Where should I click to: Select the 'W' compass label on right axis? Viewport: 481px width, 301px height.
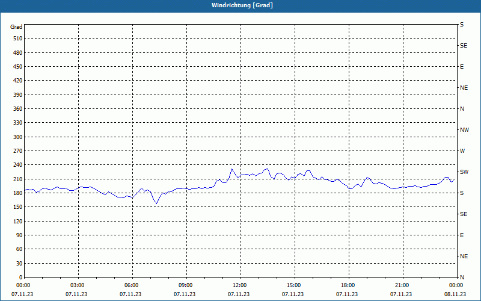click(462, 151)
